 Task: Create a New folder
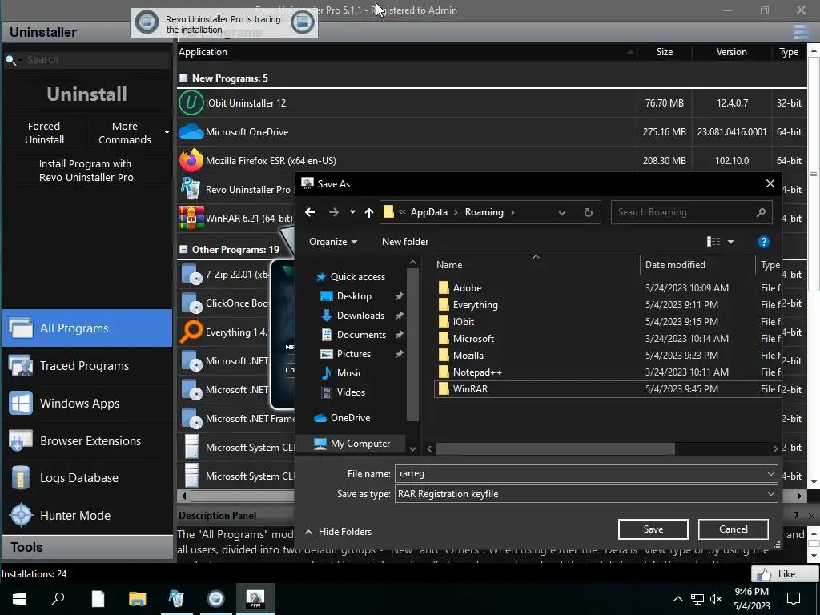tap(404, 242)
